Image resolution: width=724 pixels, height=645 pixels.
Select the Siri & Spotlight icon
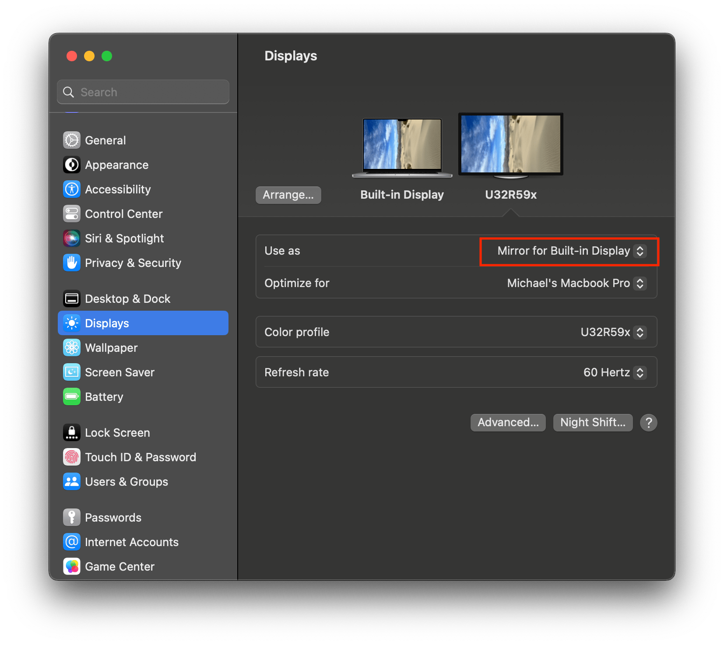[x=71, y=238]
